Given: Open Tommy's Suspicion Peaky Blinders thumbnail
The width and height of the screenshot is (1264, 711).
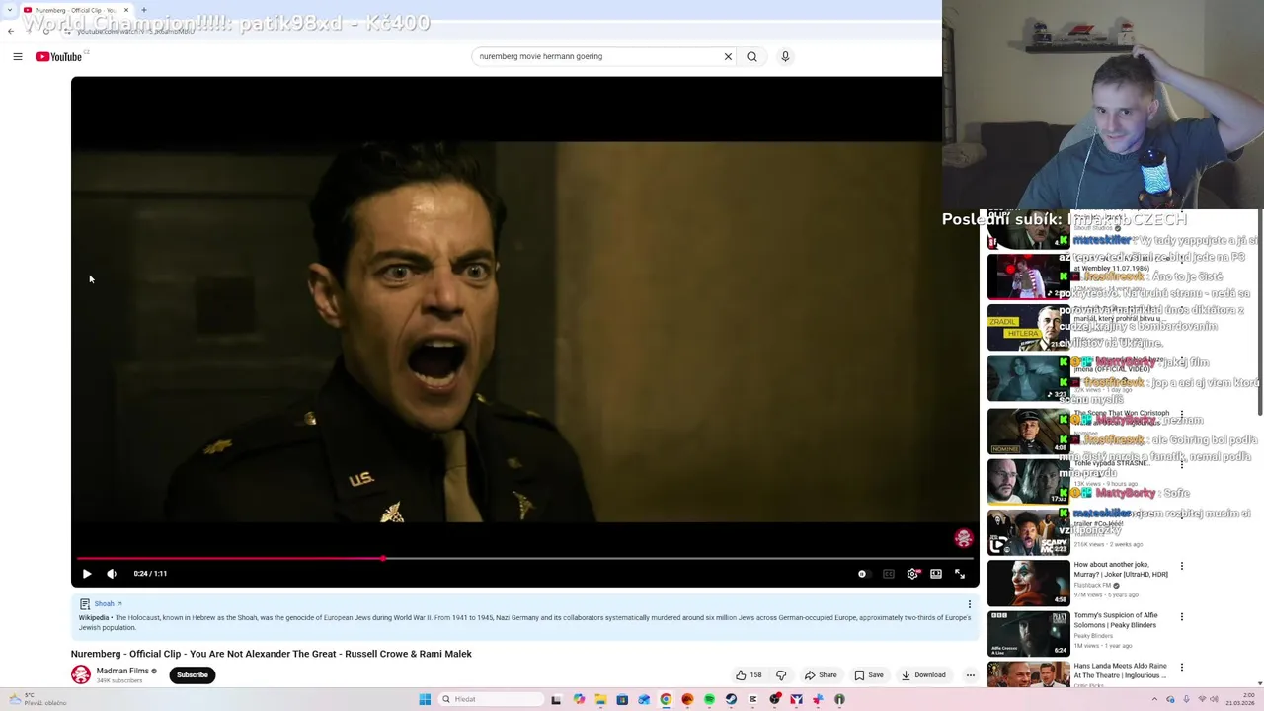Looking at the screenshot, I should [1028, 634].
